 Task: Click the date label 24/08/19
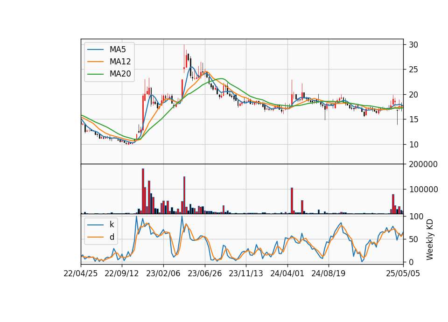click(x=328, y=274)
